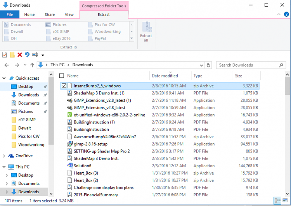Click the New folder icon in quick toolbar
The height and width of the screenshot is (206, 291).
click(12, 55)
